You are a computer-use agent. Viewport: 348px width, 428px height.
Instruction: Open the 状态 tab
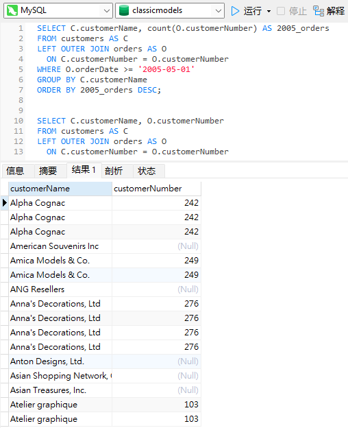[147, 171]
